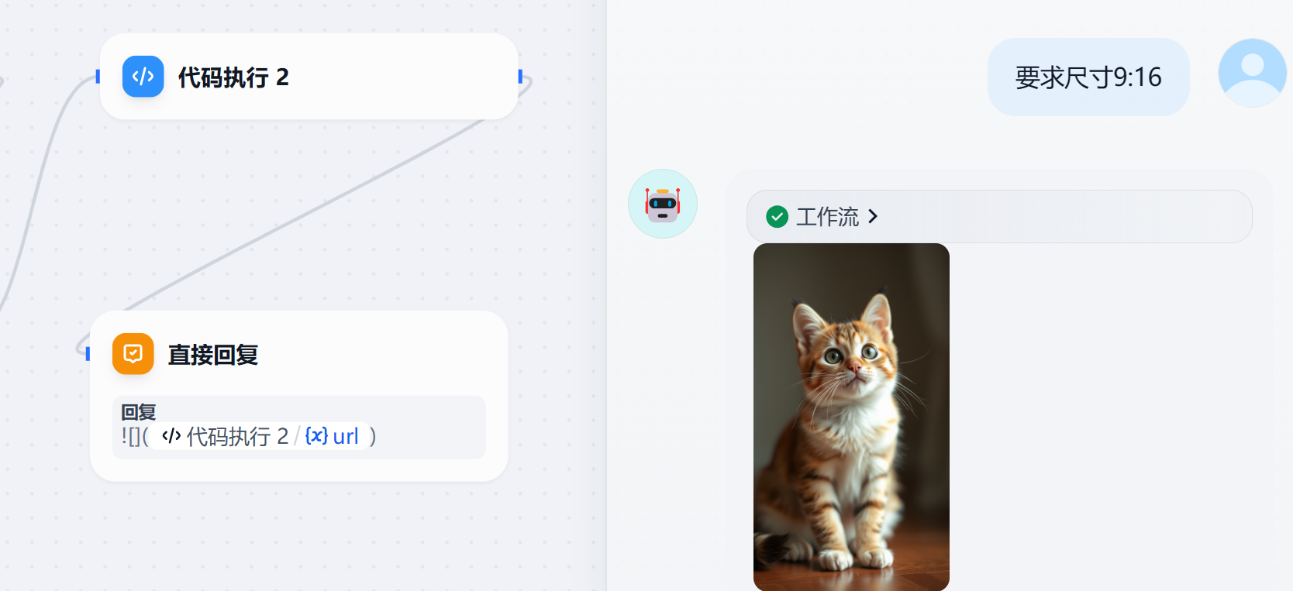Select the 直接回复 node title
This screenshot has height=591, width=1293.
[213, 355]
